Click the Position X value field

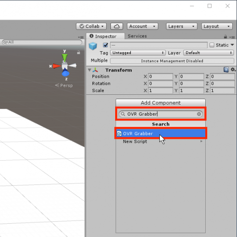pos(160,76)
